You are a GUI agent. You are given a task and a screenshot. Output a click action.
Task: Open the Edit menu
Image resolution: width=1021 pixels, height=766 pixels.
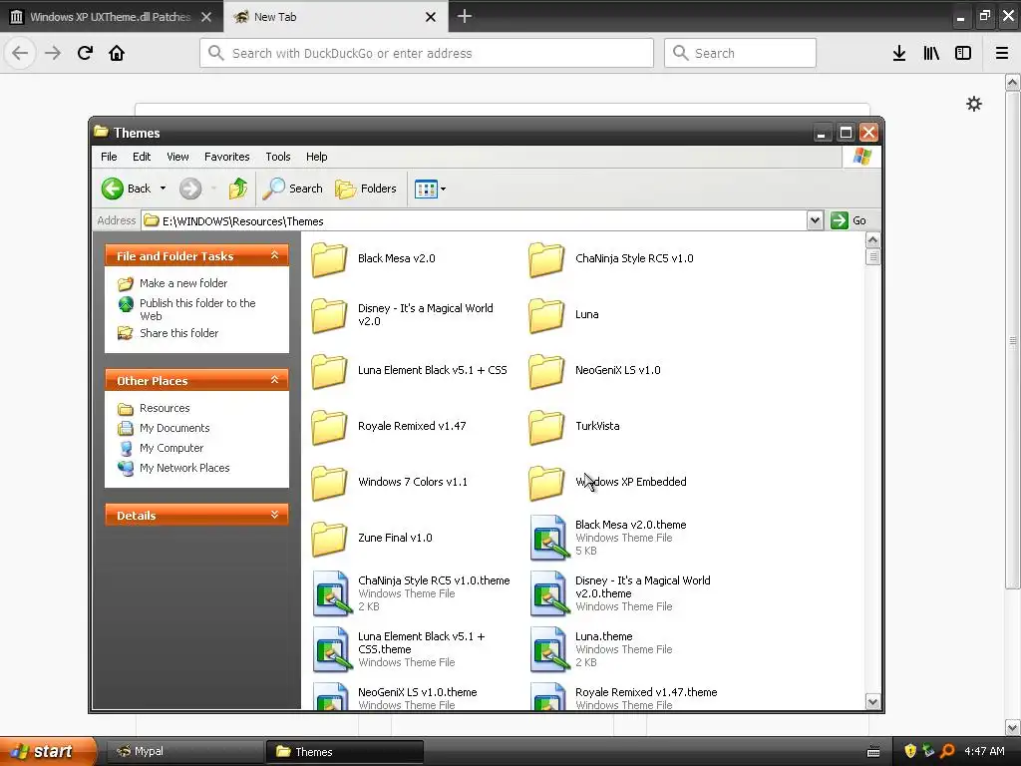[142, 157]
